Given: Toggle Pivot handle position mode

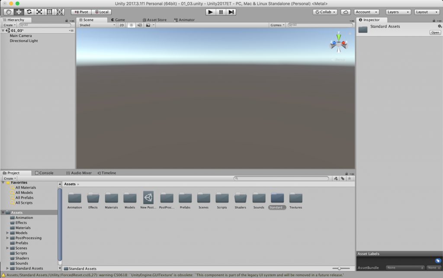Looking at the screenshot, I should [81, 12].
